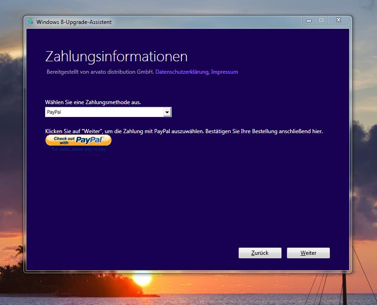
Task: Click the PayPal payment method field
Action: [108, 112]
